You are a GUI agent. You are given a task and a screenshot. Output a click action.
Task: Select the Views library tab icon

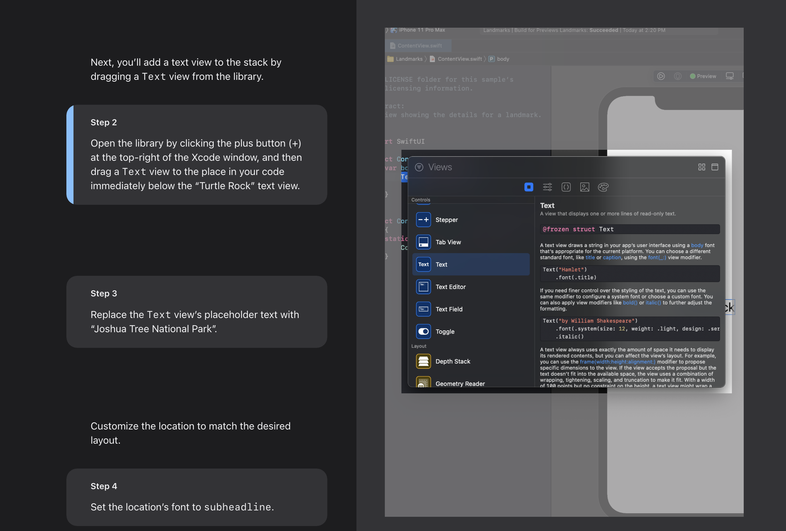529,187
